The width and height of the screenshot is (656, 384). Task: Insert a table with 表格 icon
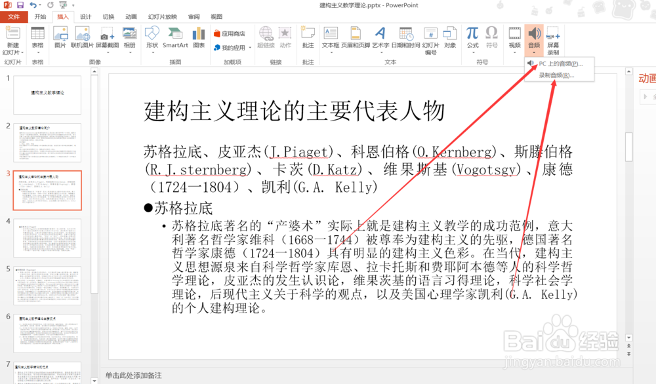tap(37, 33)
